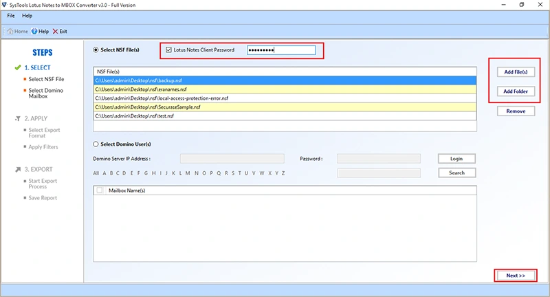
Task: Click the letter A alphabet filter
Action: pyautogui.click(x=104, y=173)
